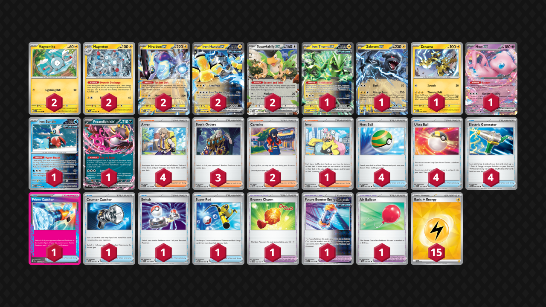Click the count badge on Arven card
This screenshot has height=307, width=546.
click(x=164, y=178)
